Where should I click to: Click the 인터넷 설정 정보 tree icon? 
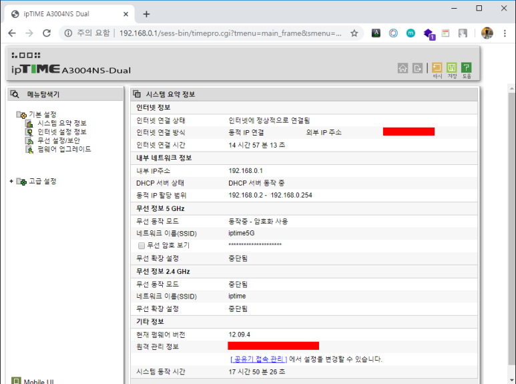29,132
